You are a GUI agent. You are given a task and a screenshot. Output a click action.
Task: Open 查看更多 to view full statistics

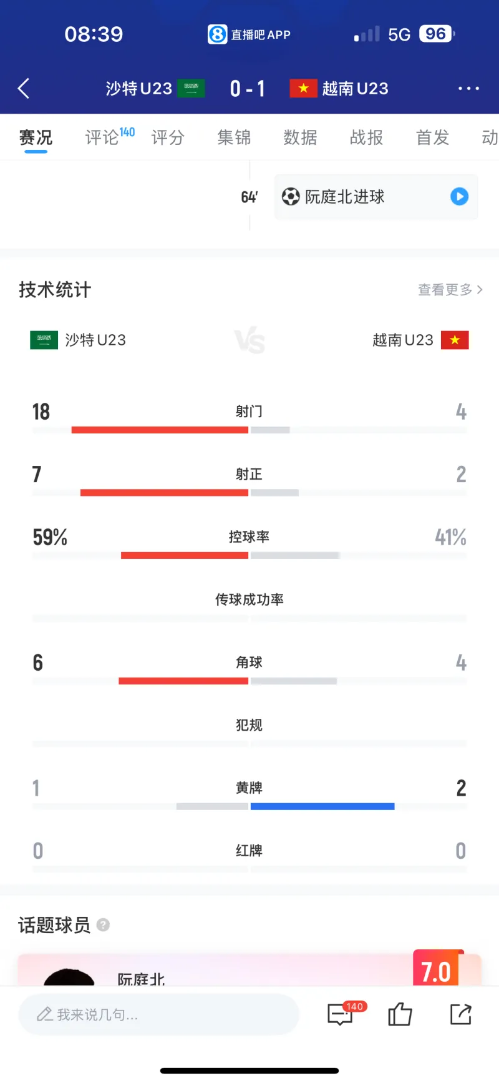(449, 289)
